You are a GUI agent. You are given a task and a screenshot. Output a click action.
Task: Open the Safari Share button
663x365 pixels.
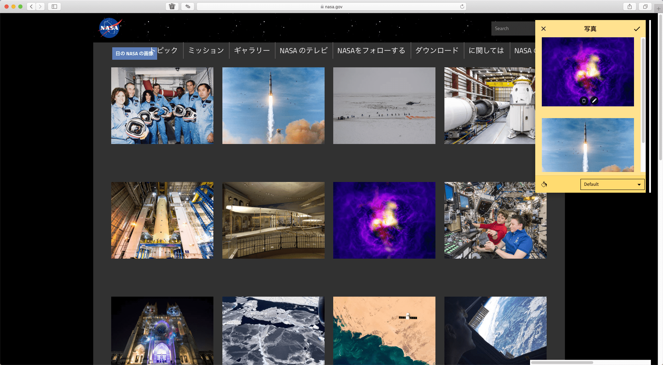[630, 7]
